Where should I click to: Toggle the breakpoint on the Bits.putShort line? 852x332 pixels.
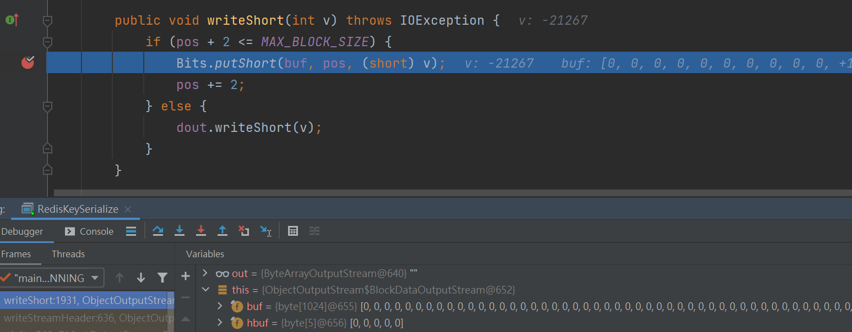click(x=28, y=63)
